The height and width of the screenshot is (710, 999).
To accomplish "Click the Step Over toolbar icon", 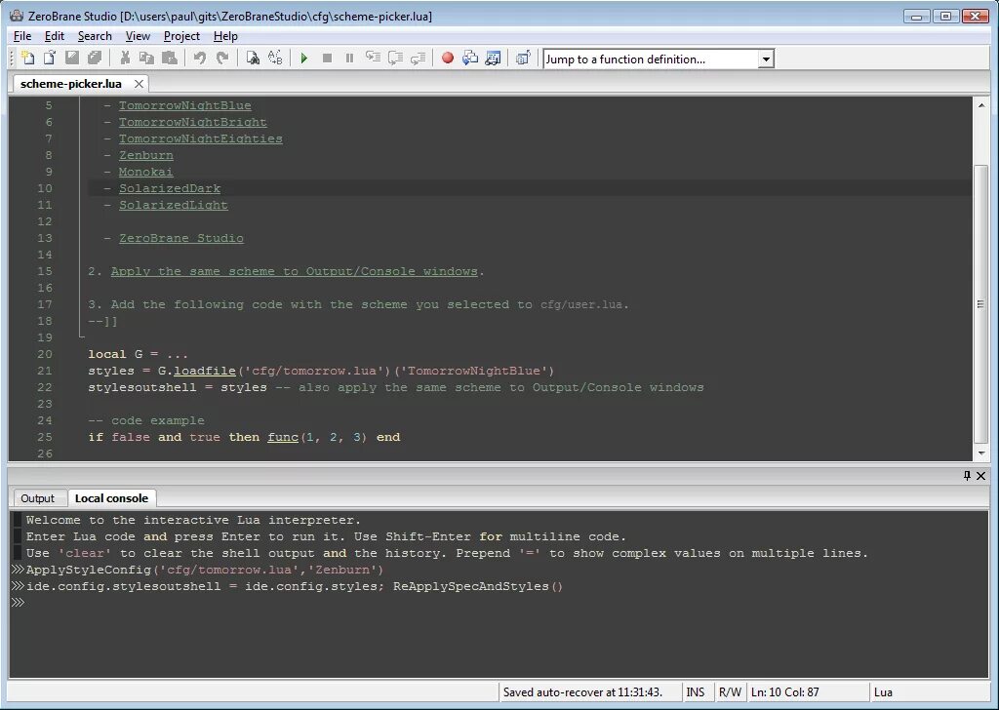I will click(x=396, y=58).
